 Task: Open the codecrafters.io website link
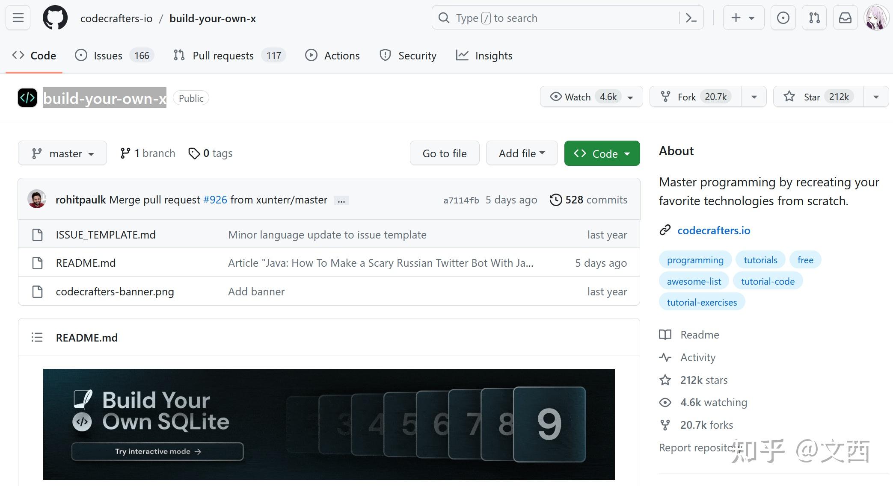pyautogui.click(x=713, y=231)
